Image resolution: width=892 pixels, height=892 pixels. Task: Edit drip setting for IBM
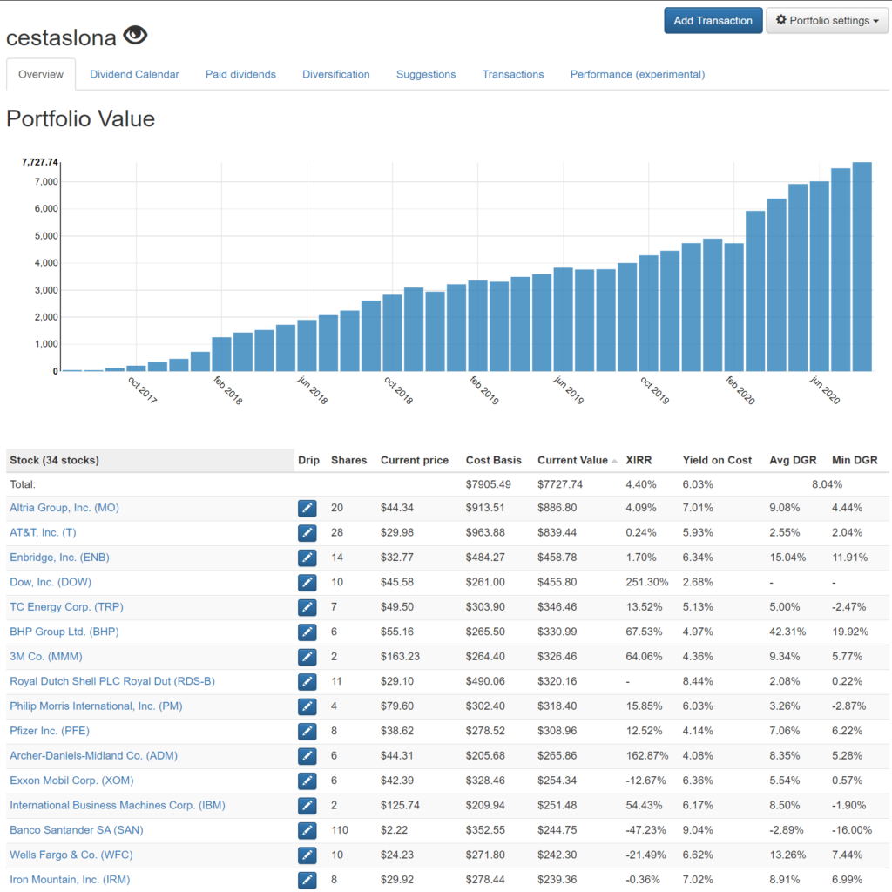307,806
